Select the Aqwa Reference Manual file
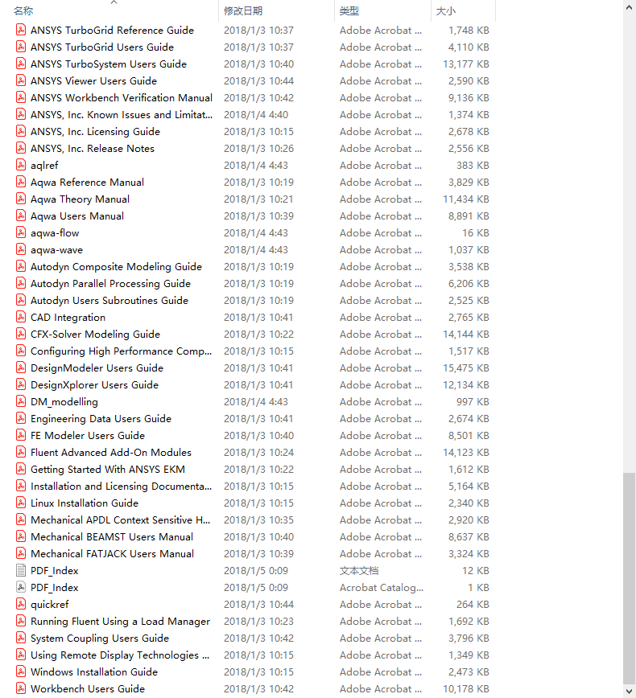 click(87, 183)
